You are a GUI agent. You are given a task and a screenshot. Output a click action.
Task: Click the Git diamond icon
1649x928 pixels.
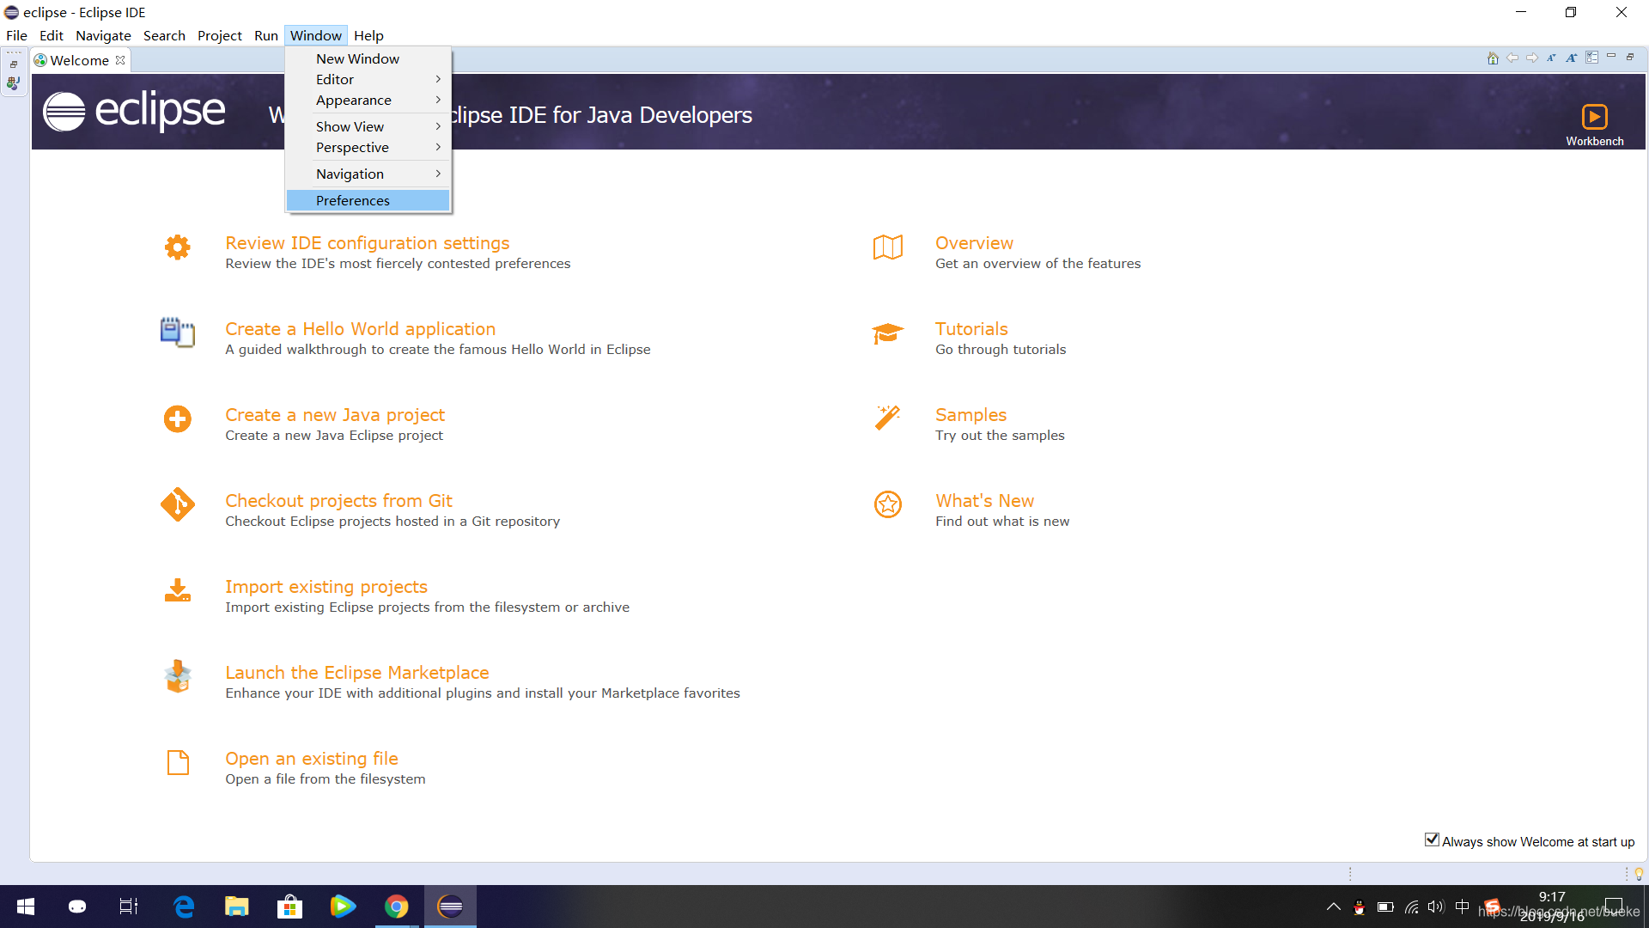pos(178,505)
